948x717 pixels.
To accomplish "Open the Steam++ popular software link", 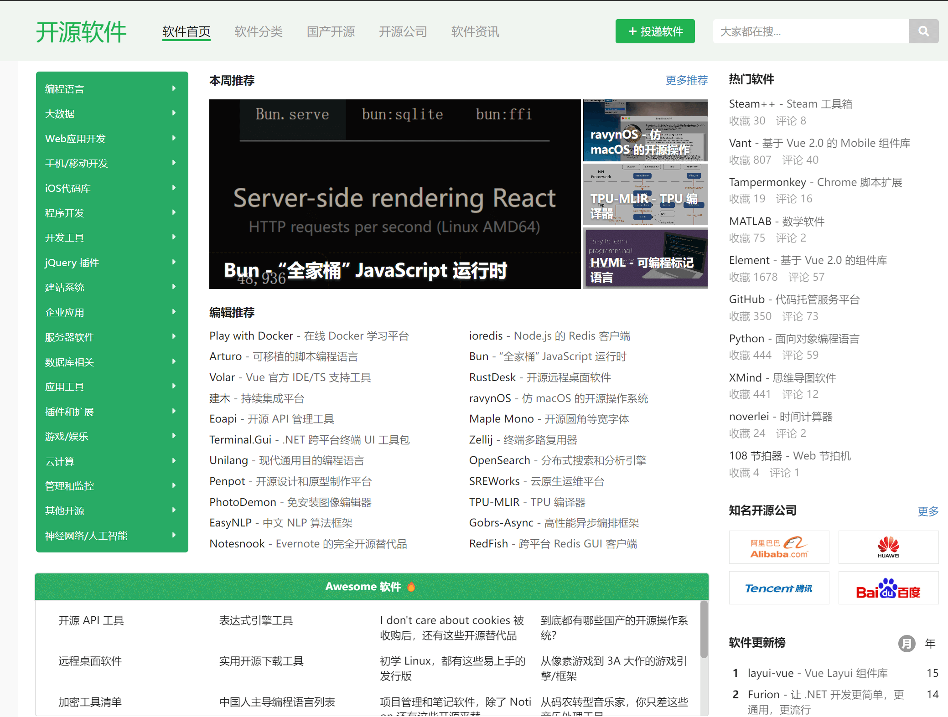I will click(791, 104).
